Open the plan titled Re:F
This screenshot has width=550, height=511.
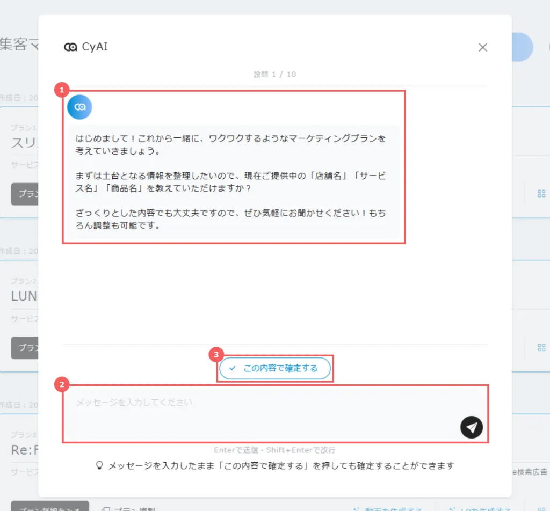(24, 450)
